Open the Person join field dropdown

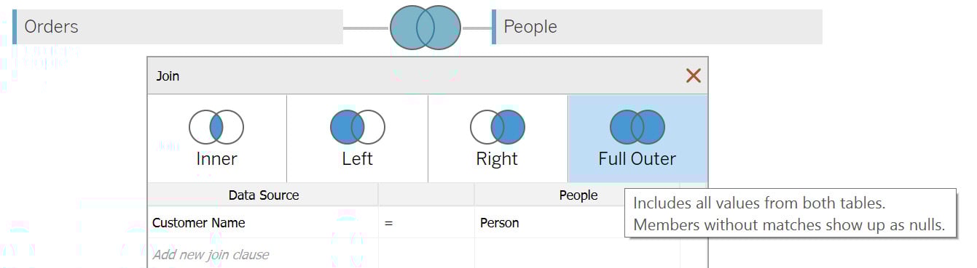click(550, 223)
